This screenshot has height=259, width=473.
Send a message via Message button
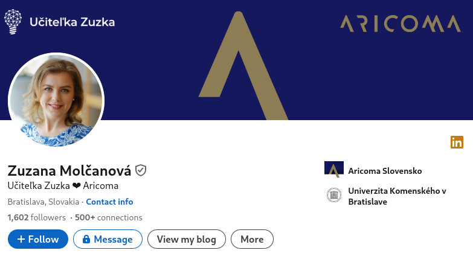108,239
